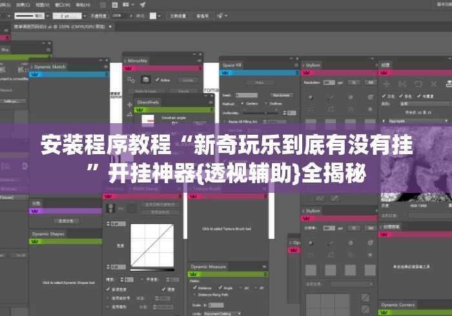Click the crown icon in 分色 panel
This screenshot has width=452, height=316.
click(x=35, y=211)
